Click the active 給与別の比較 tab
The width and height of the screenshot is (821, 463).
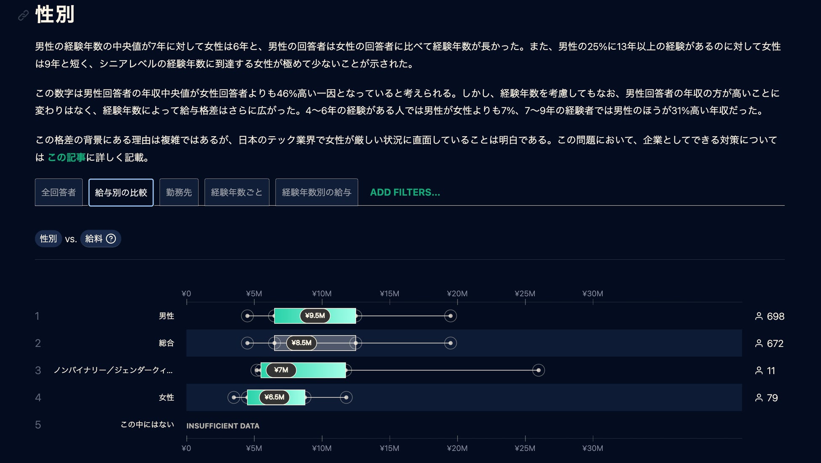click(121, 193)
